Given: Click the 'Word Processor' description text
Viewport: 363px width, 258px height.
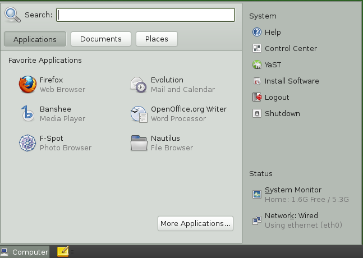Looking at the screenshot, I should coord(178,118).
